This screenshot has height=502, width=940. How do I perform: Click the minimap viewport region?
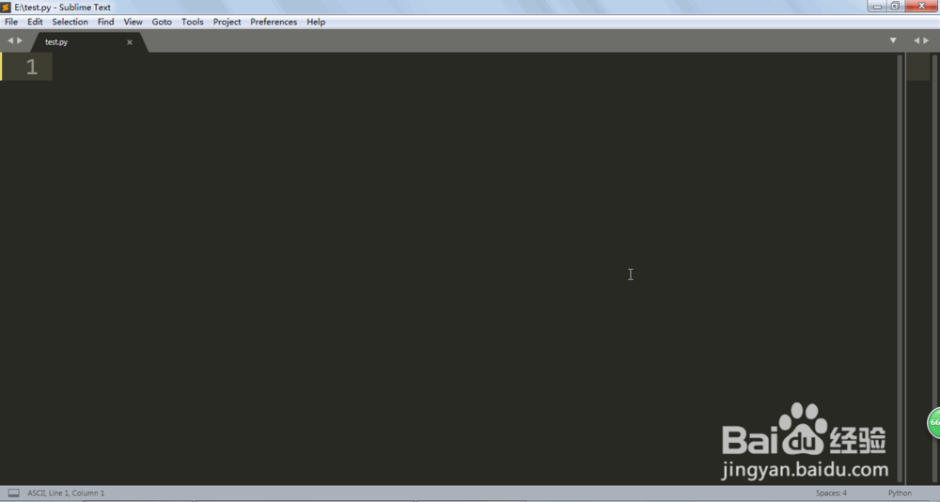tap(917, 67)
